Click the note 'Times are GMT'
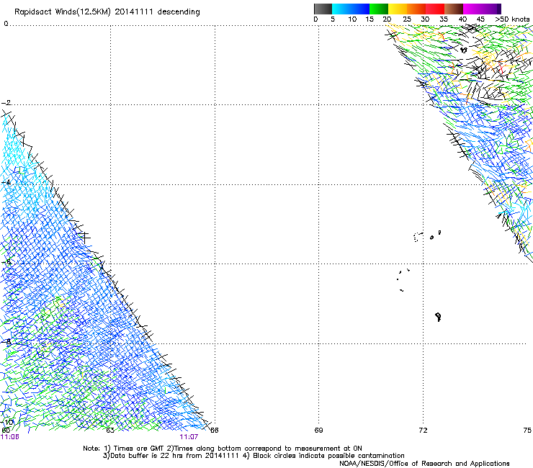The width and height of the screenshot is (533, 468). point(139,449)
